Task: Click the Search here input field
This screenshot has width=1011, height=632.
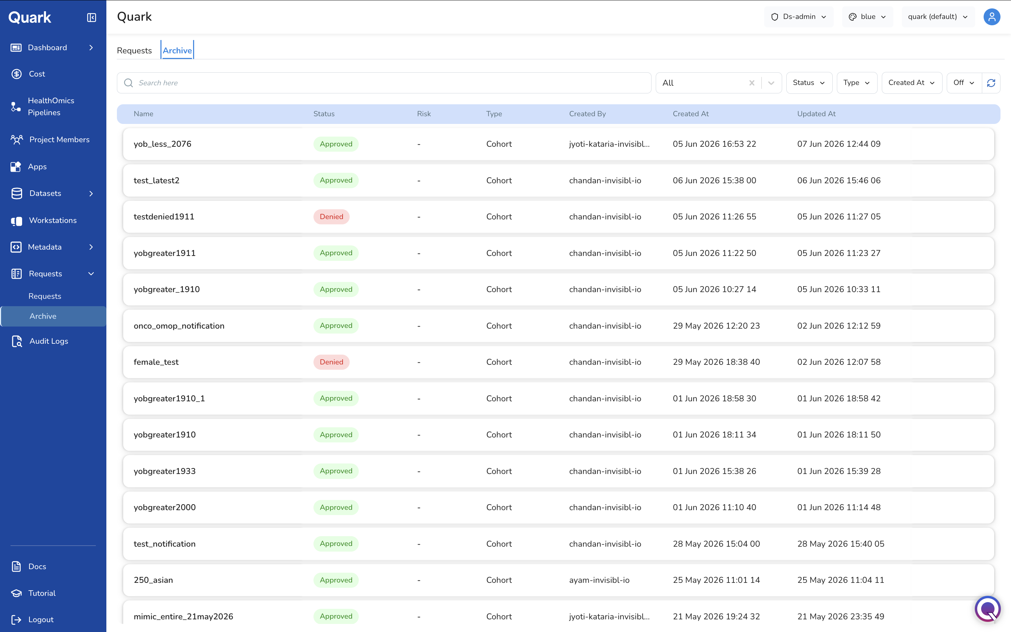Action: (x=384, y=83)
